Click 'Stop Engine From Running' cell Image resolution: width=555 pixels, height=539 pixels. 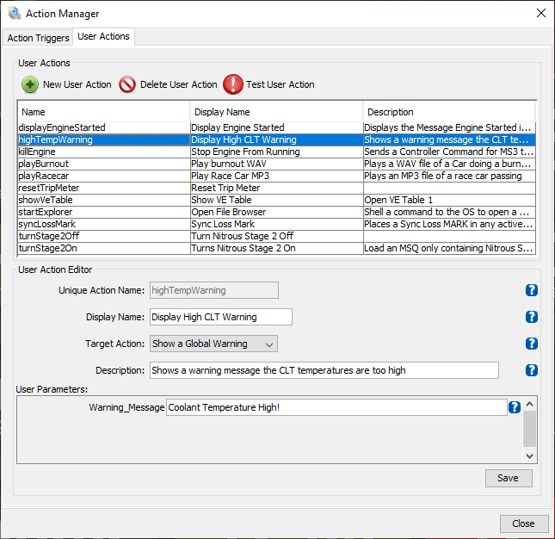pos(277,152)
